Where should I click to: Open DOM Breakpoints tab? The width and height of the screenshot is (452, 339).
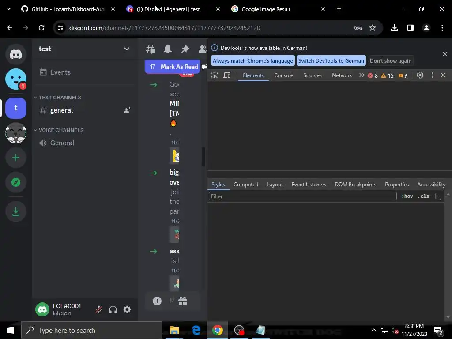tap(355, 185)
